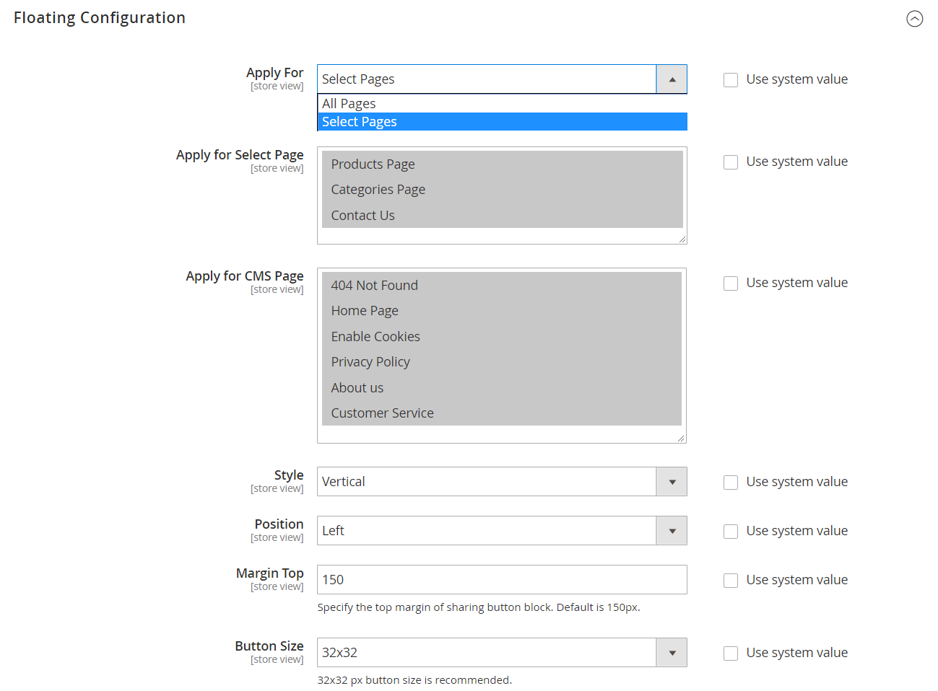Collapse the Floating Configuration section
Screen dimensions: 938x691
(914, 19)
